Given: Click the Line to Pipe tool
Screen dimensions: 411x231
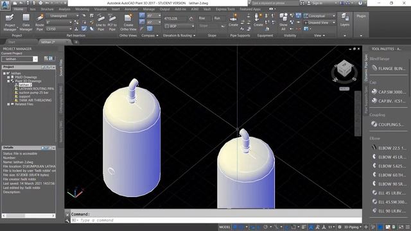Looking at the screenshot, I should 101,22.
